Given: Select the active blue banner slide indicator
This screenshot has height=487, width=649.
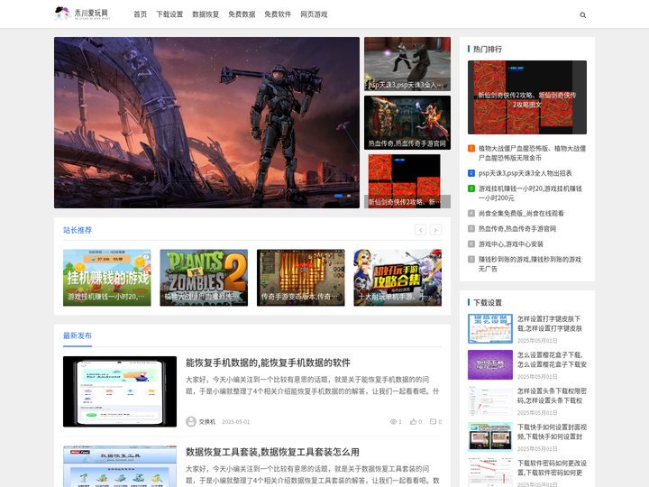Looking at the screenshot, I should coord(339,196).
